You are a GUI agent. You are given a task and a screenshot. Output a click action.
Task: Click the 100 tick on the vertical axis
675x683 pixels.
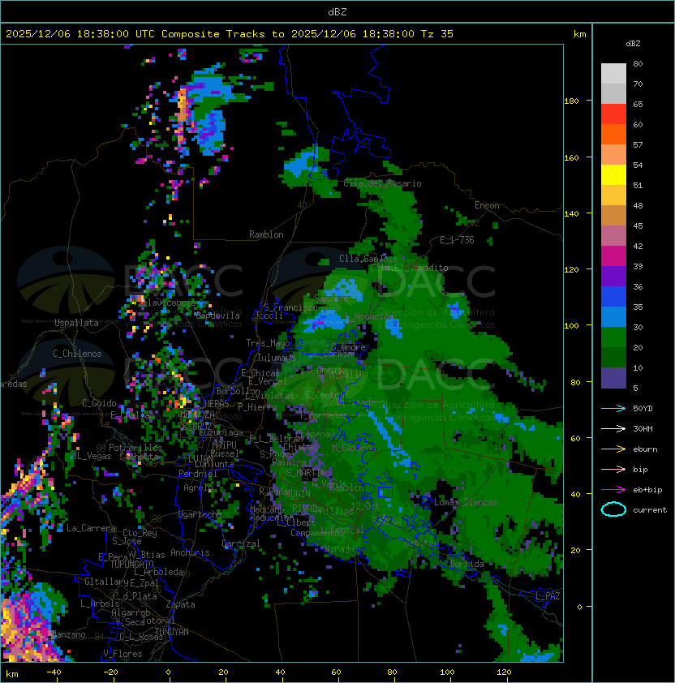click(x=571, y=325)
